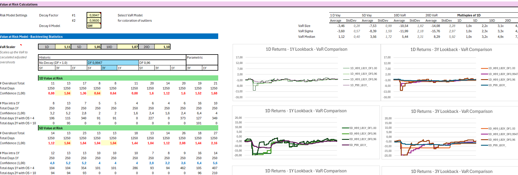Click the 'Parametric' header cell

point(202,57)
